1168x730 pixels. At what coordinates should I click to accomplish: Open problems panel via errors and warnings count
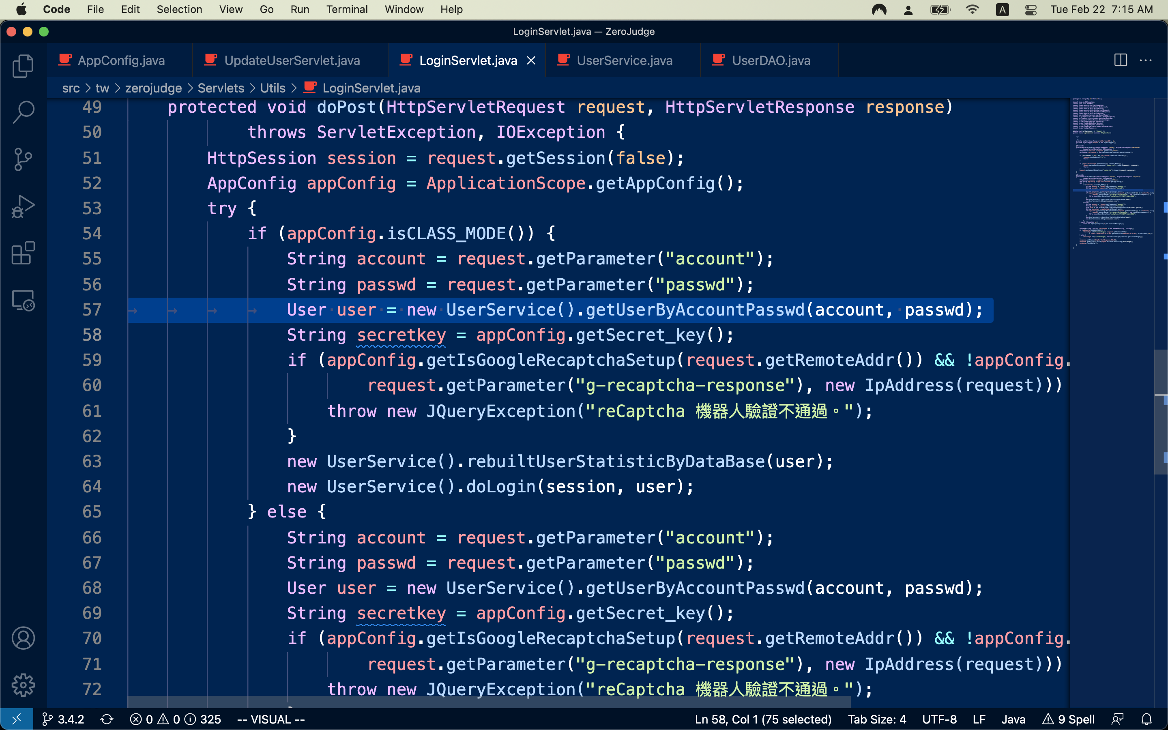click(x=175, y=719)
